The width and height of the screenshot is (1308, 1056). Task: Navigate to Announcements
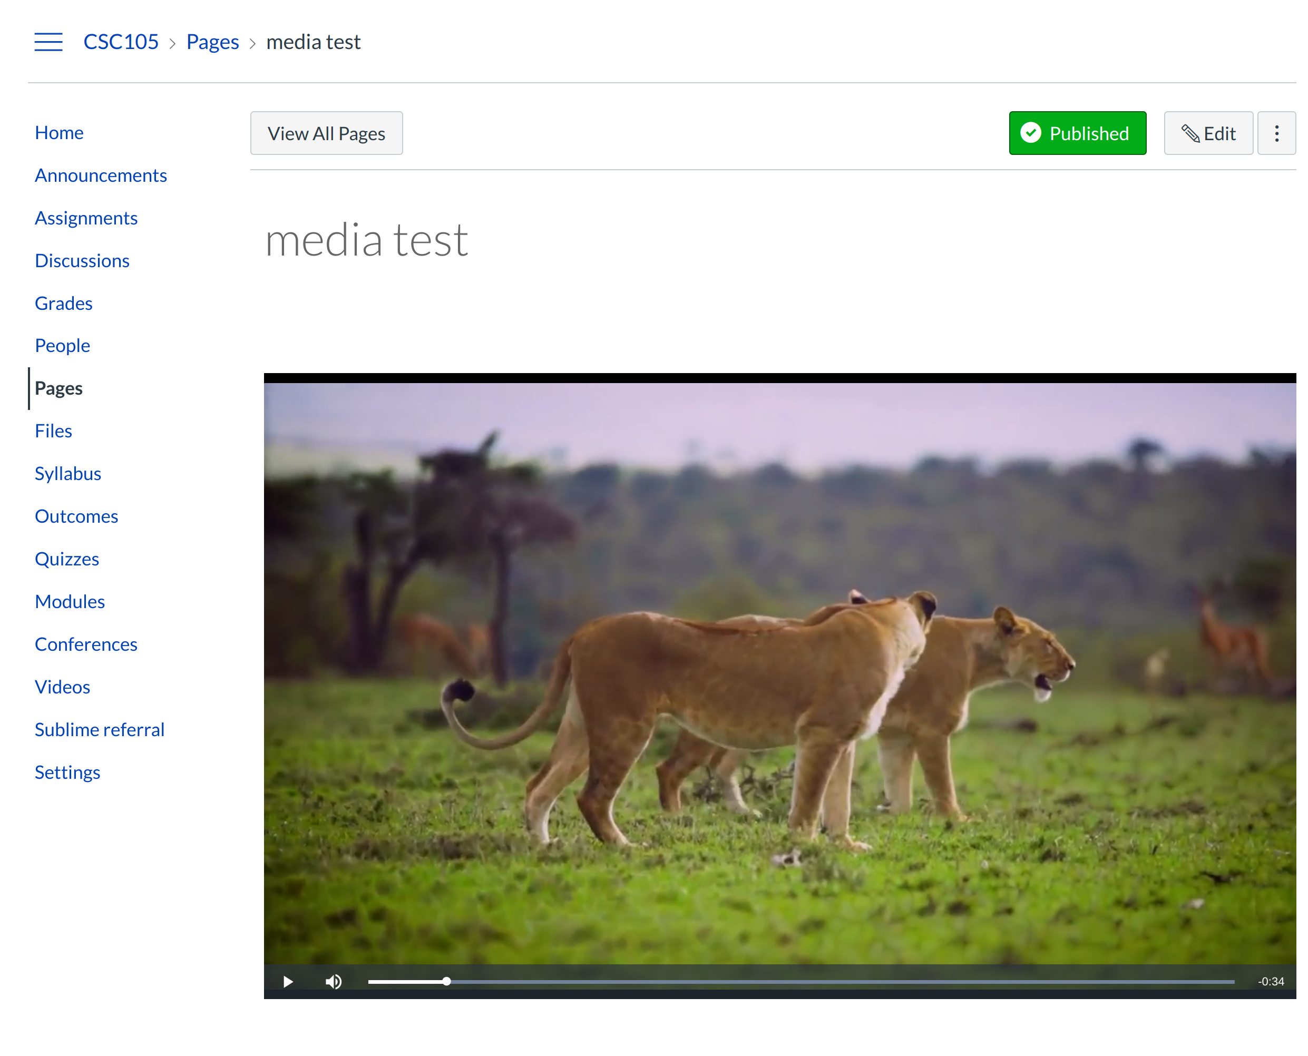coord(100,175)
